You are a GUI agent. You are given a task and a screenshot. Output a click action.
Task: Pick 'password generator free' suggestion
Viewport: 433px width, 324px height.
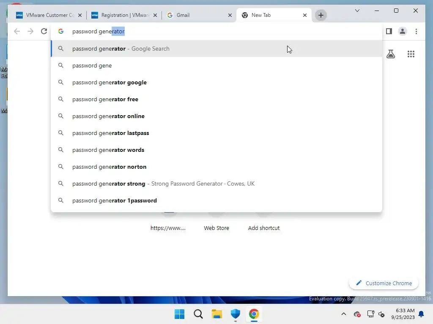point(217,99)
